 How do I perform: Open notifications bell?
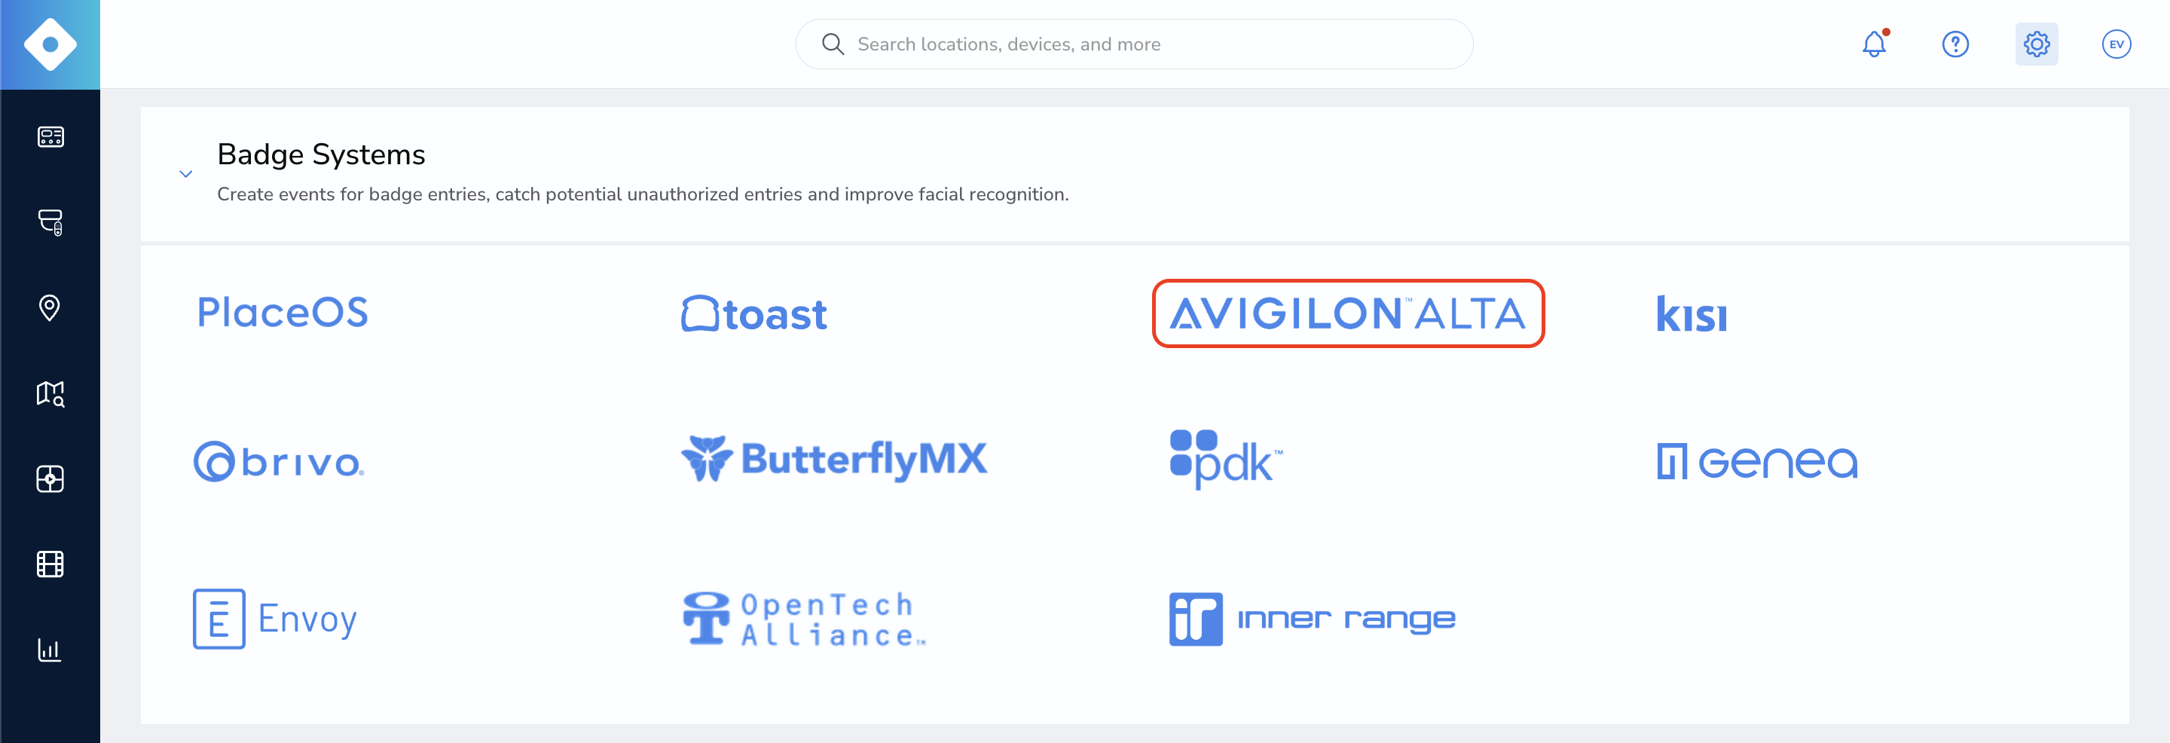[x=1875, y=44]
